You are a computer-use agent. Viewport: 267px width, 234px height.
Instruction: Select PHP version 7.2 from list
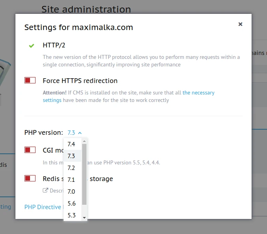pyautogui.click(x=71, y=168)
